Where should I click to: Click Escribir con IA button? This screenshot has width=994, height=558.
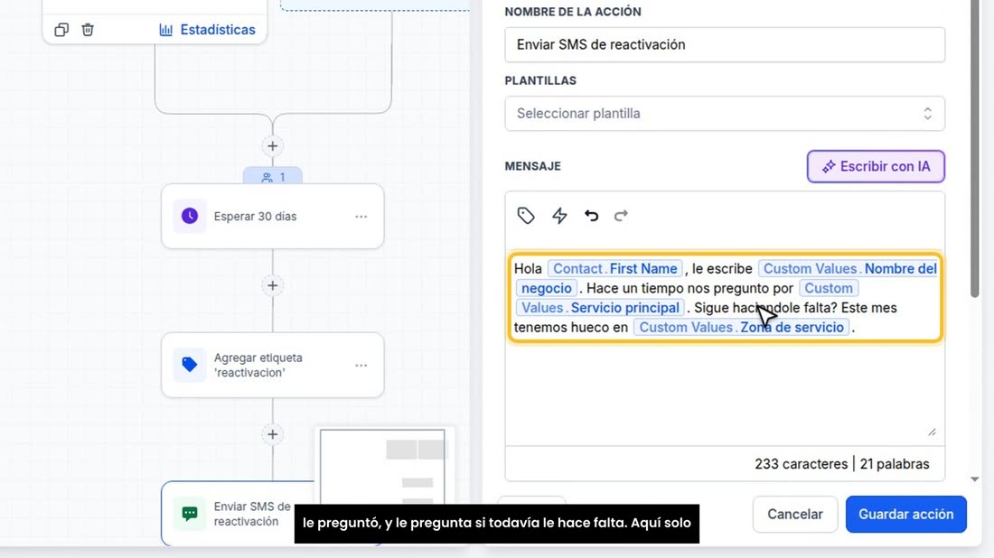876,166
